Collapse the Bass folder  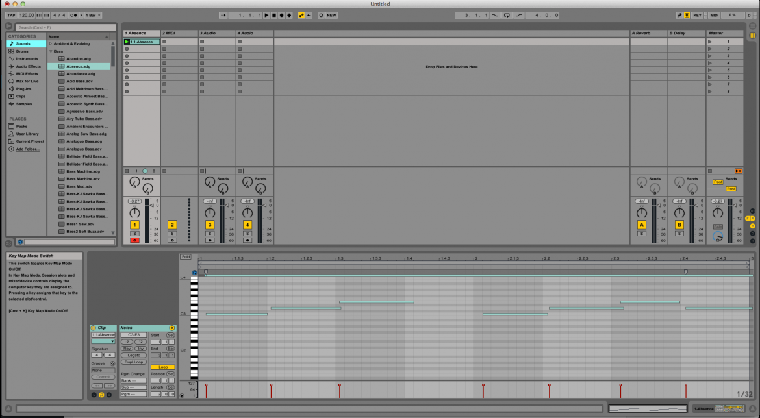click(51, 51)
